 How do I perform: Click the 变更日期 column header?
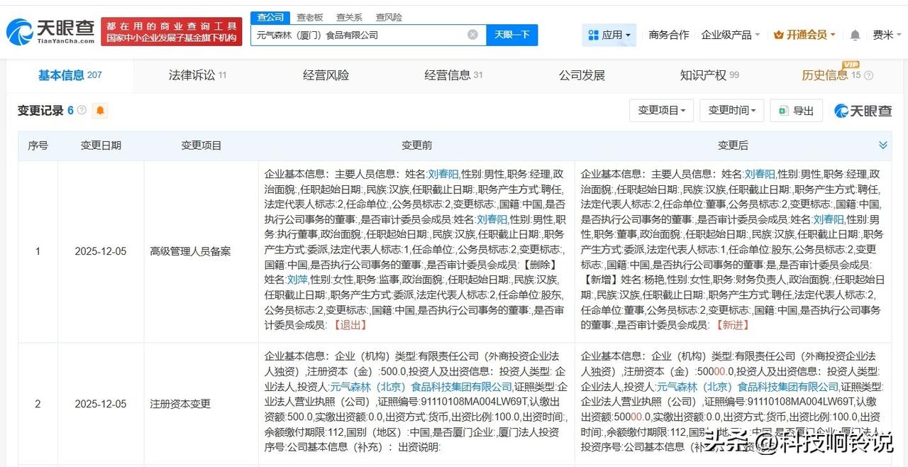point(101,145)
